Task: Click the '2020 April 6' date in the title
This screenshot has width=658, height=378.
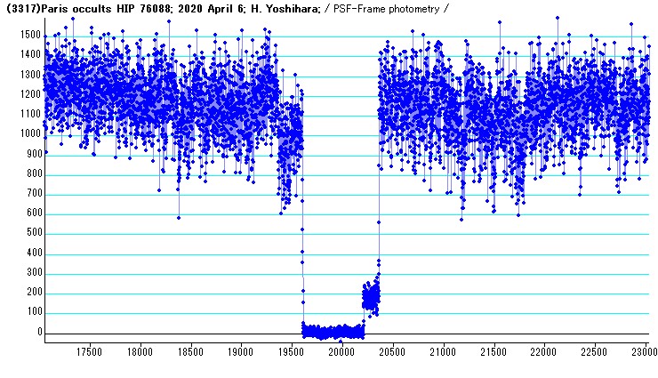Action: 212,9
